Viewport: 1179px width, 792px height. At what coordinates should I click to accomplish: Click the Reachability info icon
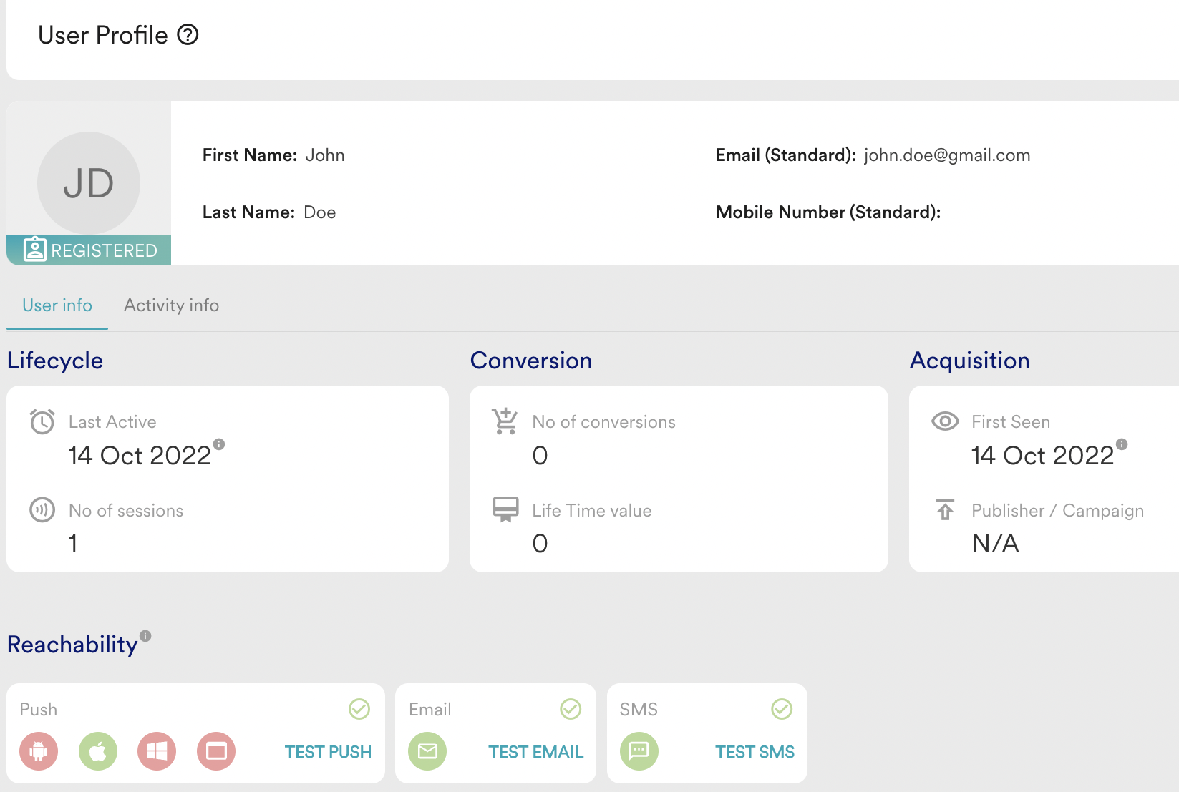click(145, 636)
